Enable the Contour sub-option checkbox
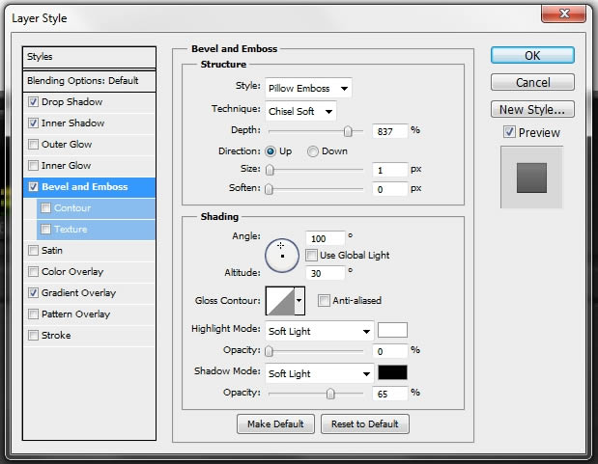 45,208
